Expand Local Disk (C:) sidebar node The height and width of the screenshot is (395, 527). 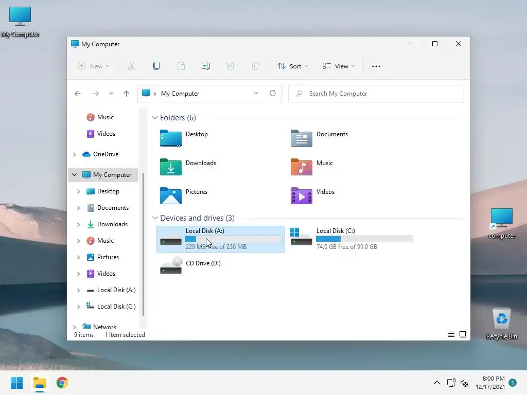click(79, 307)
